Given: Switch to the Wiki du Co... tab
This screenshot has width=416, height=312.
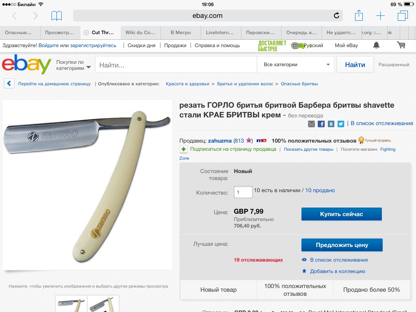Looking at the screenshot, I should pos(140,32).
